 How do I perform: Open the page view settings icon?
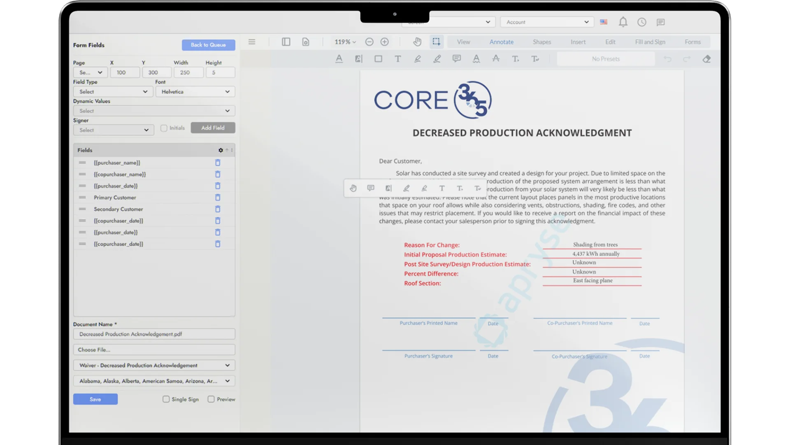tap(306, 42)
